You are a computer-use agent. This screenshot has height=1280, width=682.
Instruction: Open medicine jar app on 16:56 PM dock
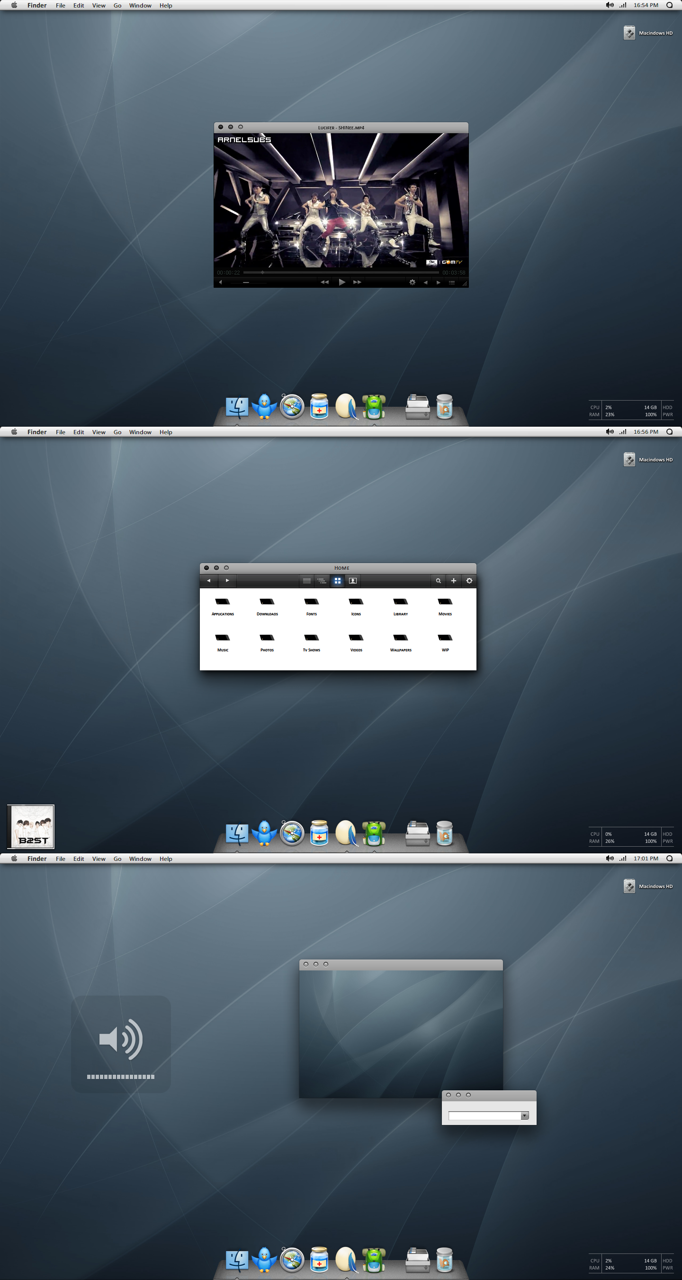pos(319,833)
